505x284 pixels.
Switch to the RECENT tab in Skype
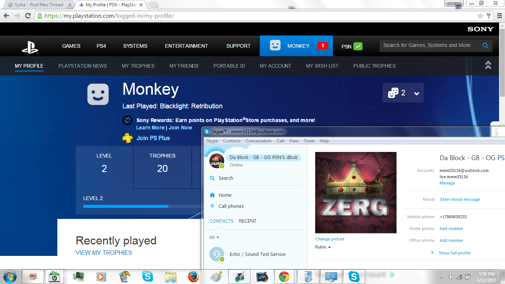(248, 221)
